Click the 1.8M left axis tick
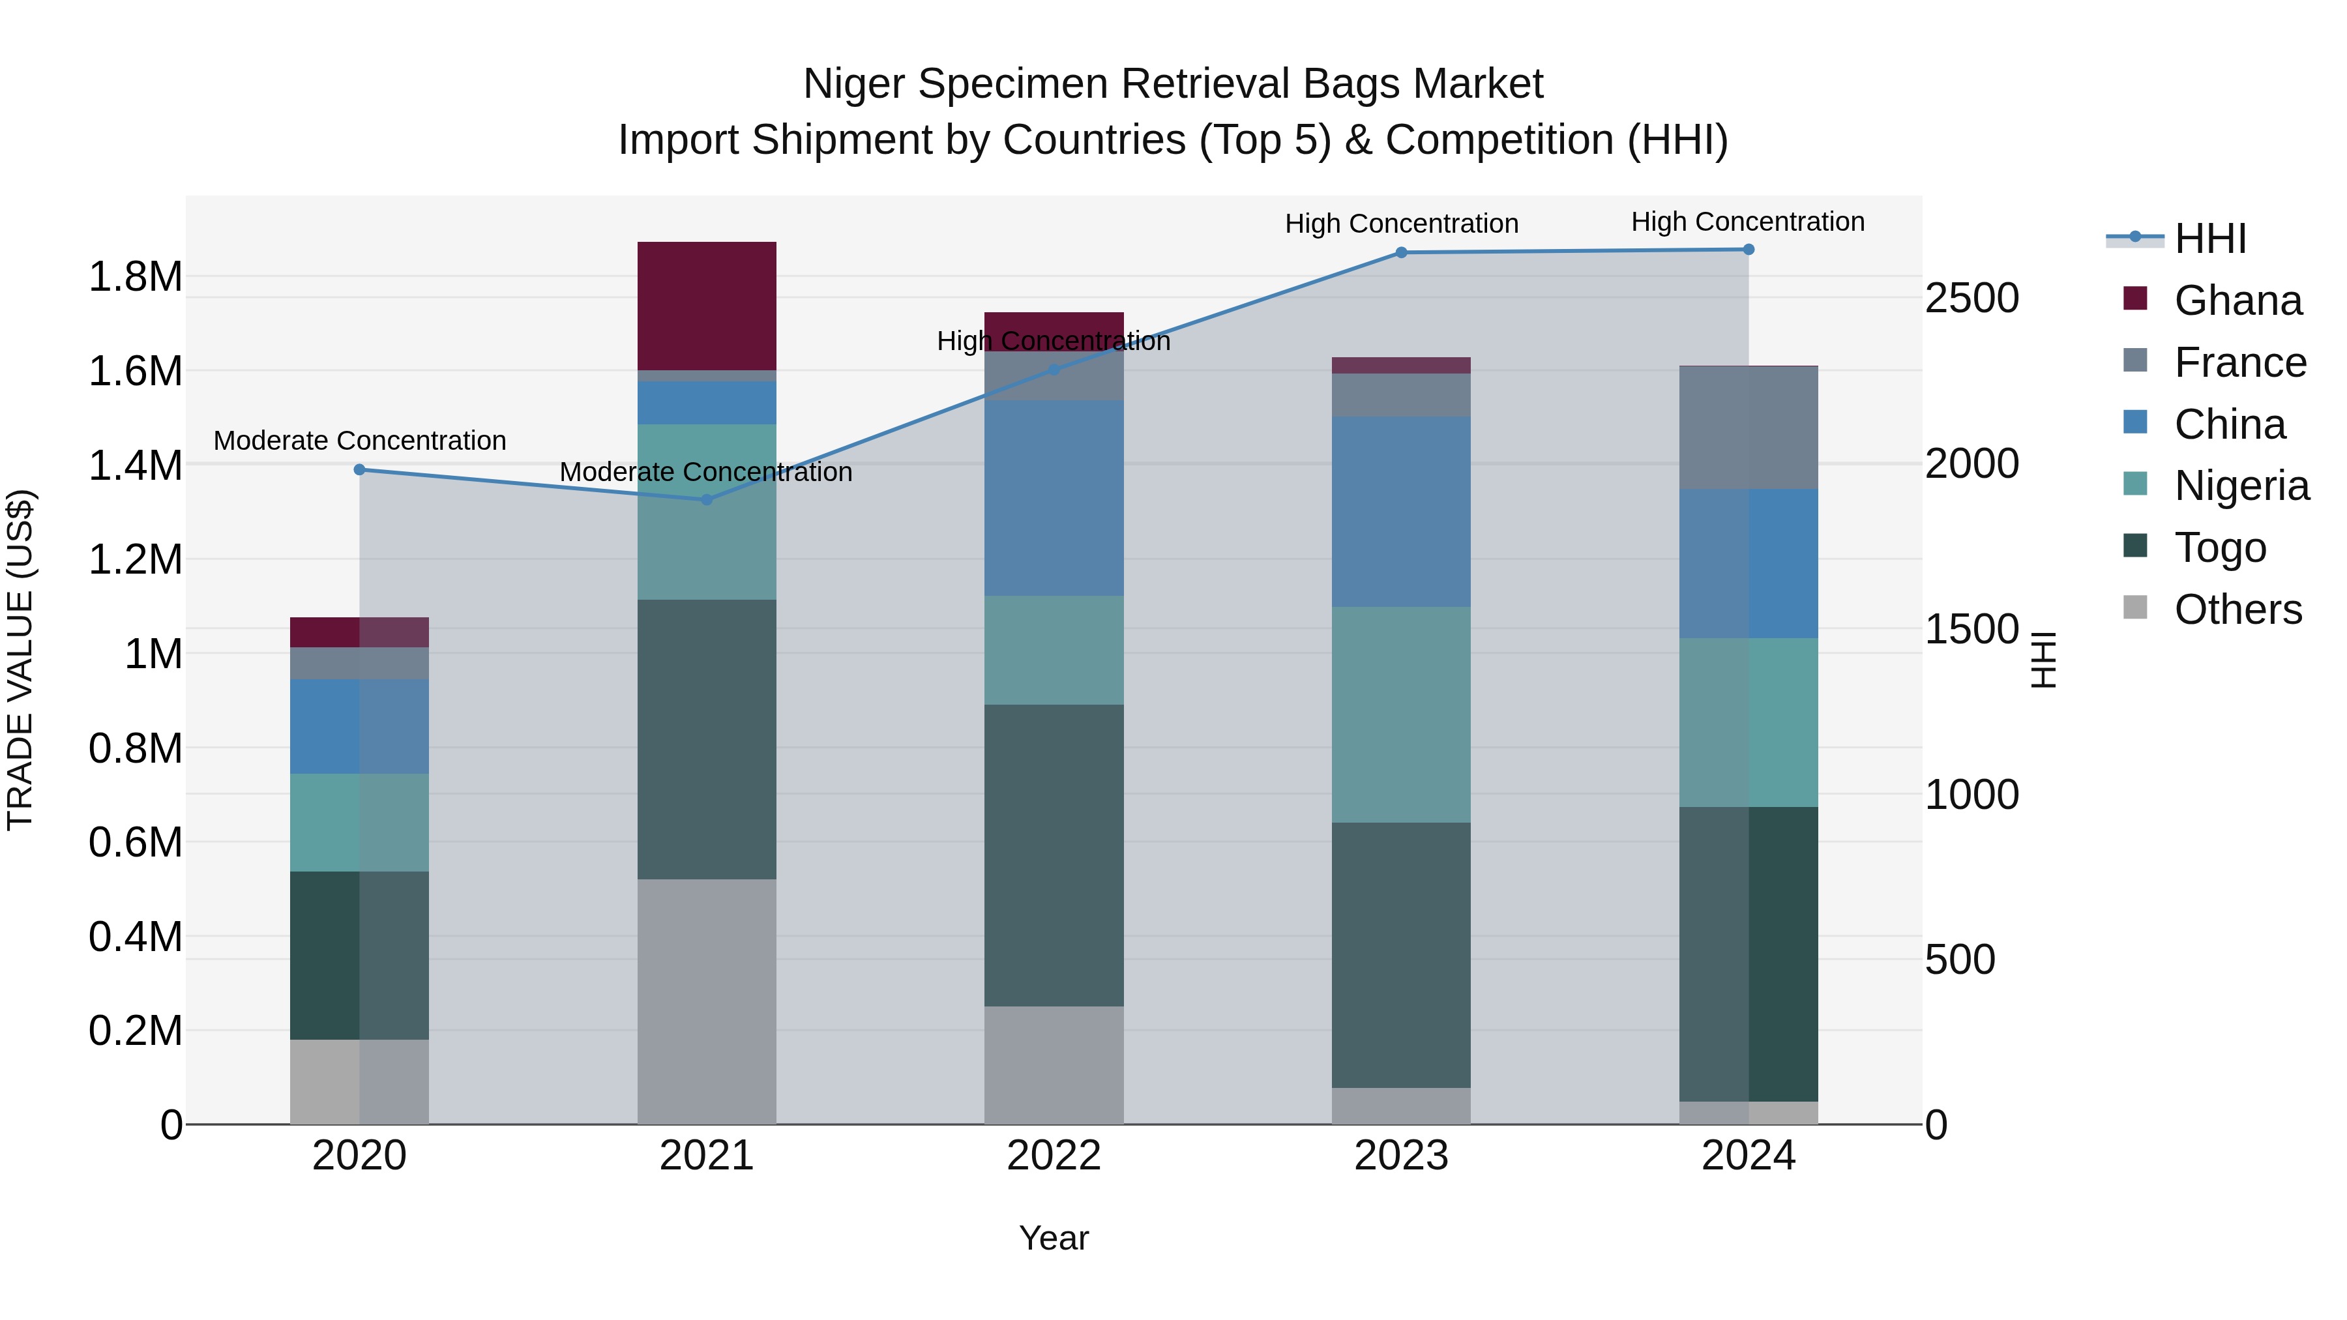The height and width of the screenshot is (1320, 2347). click(136, 277)
